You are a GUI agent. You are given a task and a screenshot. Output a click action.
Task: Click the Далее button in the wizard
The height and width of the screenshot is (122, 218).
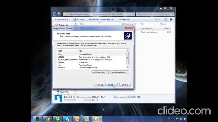coord(111,85)
